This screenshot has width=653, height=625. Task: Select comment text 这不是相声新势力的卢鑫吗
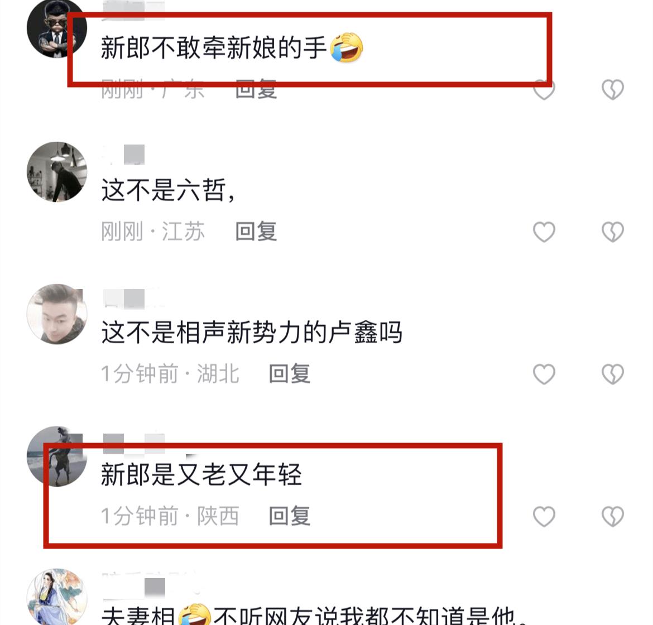[252, 332]
